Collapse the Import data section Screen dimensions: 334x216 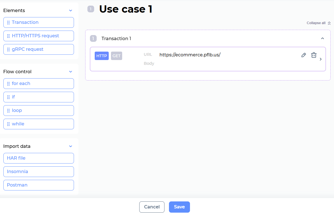tap(71, 146)
